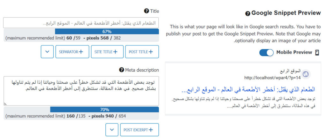Click the textarea resize handle corner
The image size is (327, 139).
pyautogui.click(x=5, y=104)
